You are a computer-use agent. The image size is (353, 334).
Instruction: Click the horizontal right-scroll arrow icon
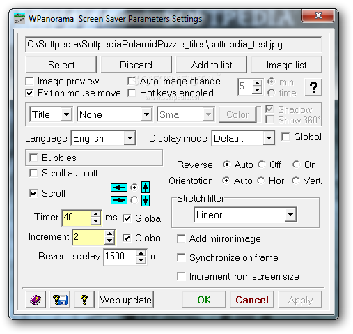tap(119, 200)
